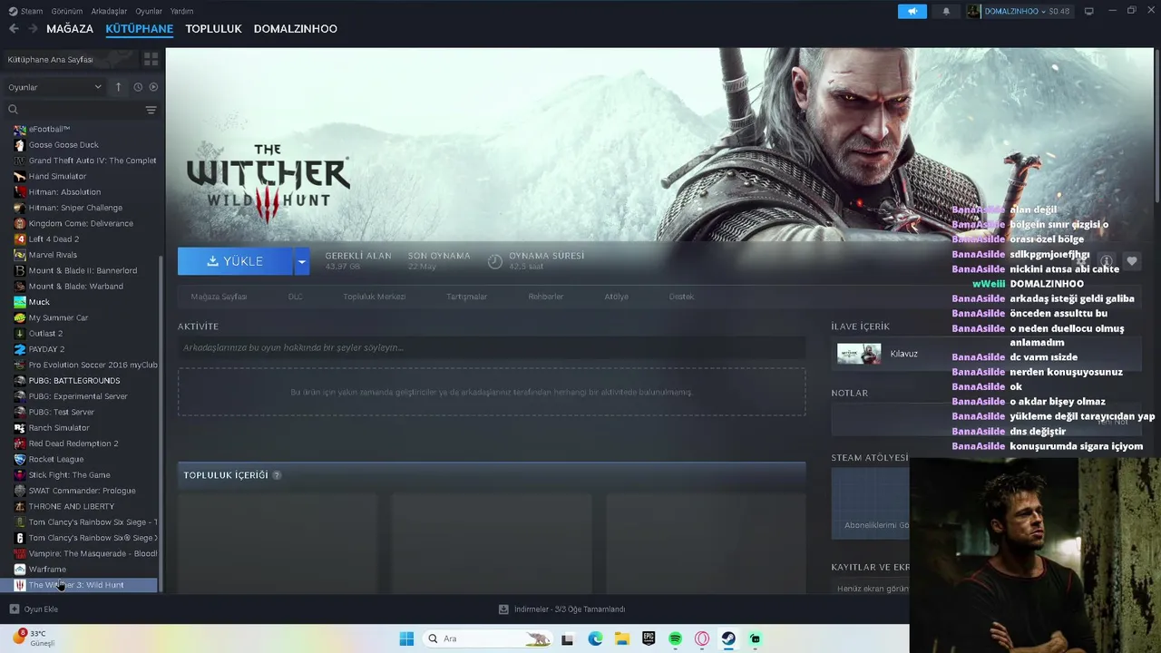
Task: Open the Destek link
Action: point(681,297)
